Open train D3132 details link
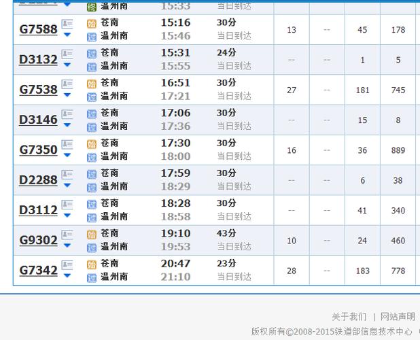This screenshot has width=420, height=340. (x=38, y=59)
